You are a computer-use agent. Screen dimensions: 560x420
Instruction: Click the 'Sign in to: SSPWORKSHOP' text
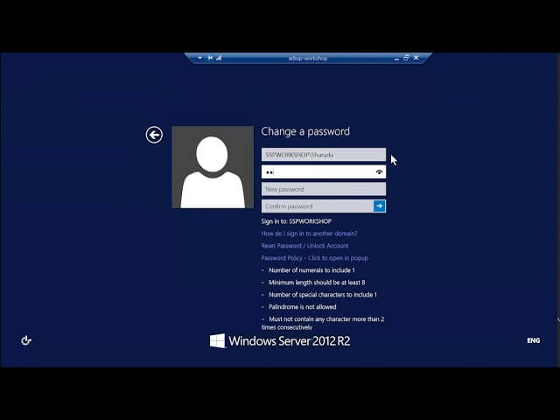(297, 221)
